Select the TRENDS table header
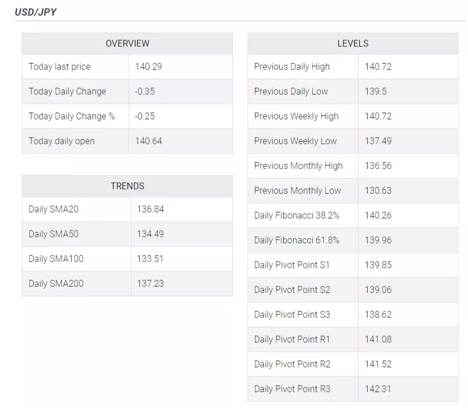468x408 pixels. [127, 186]
